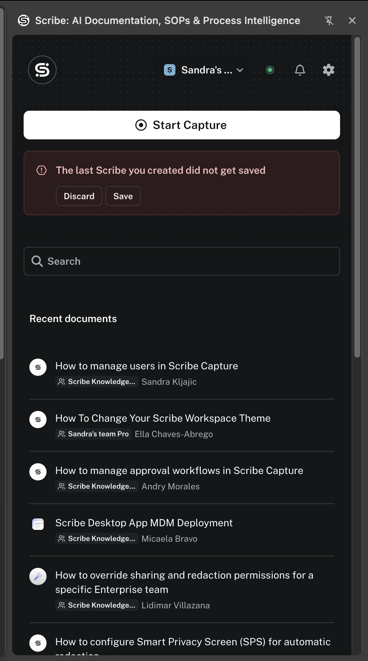Open How to manage approval workflows document

pyautogui.click(x=179, y=470)
